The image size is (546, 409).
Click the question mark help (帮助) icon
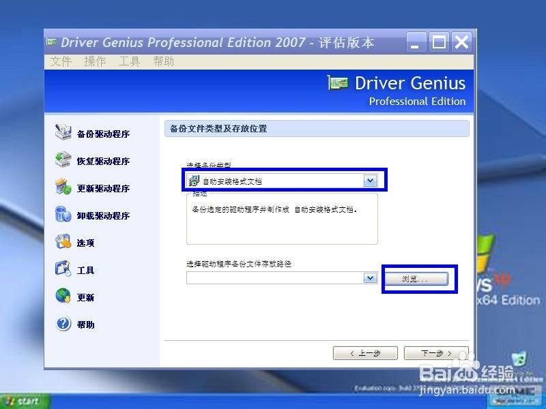coord(63,323)
